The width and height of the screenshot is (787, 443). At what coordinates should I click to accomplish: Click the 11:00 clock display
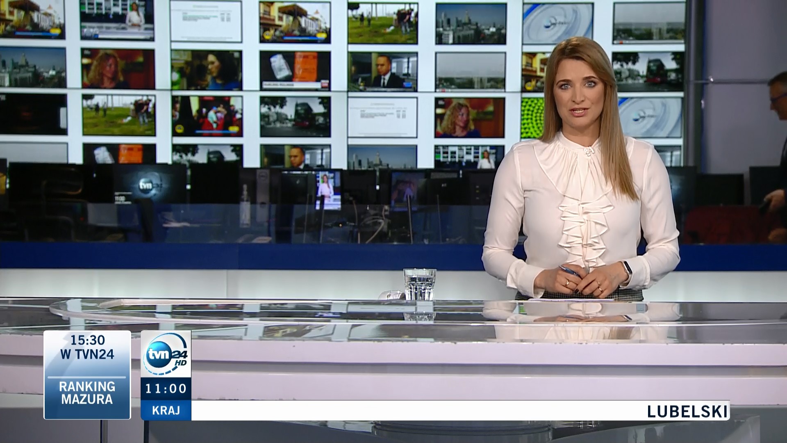click(x=166, y=388)
